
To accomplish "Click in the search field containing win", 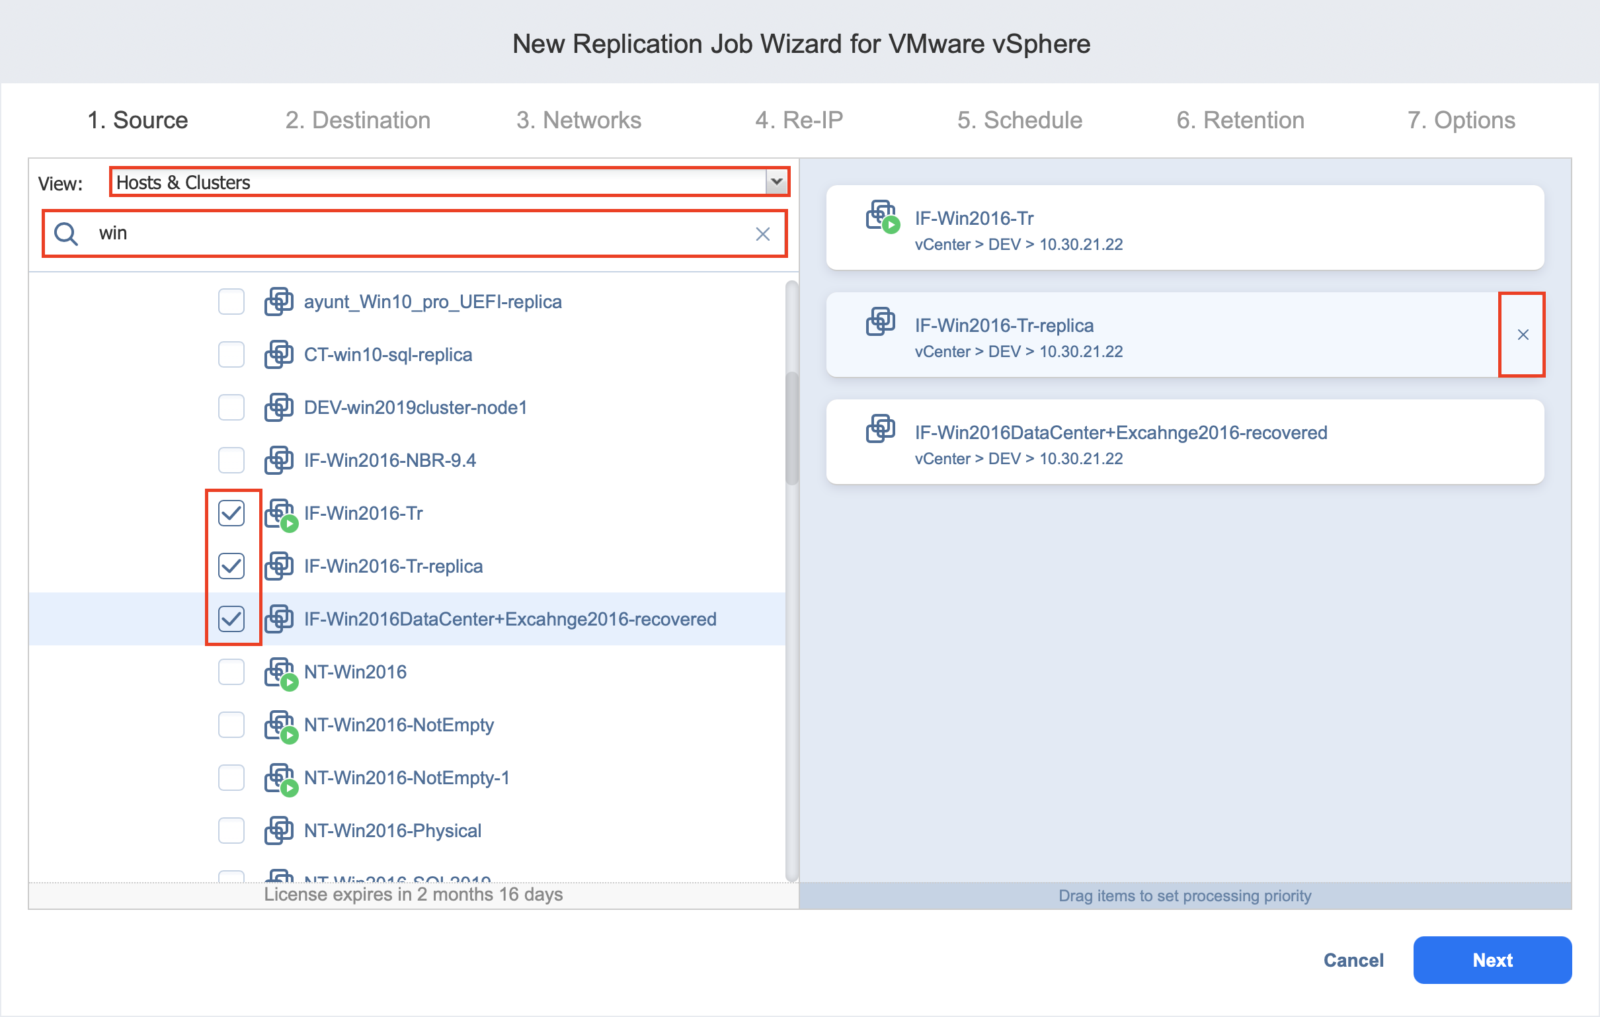I will pyautogui.click(x=415, y=233).
